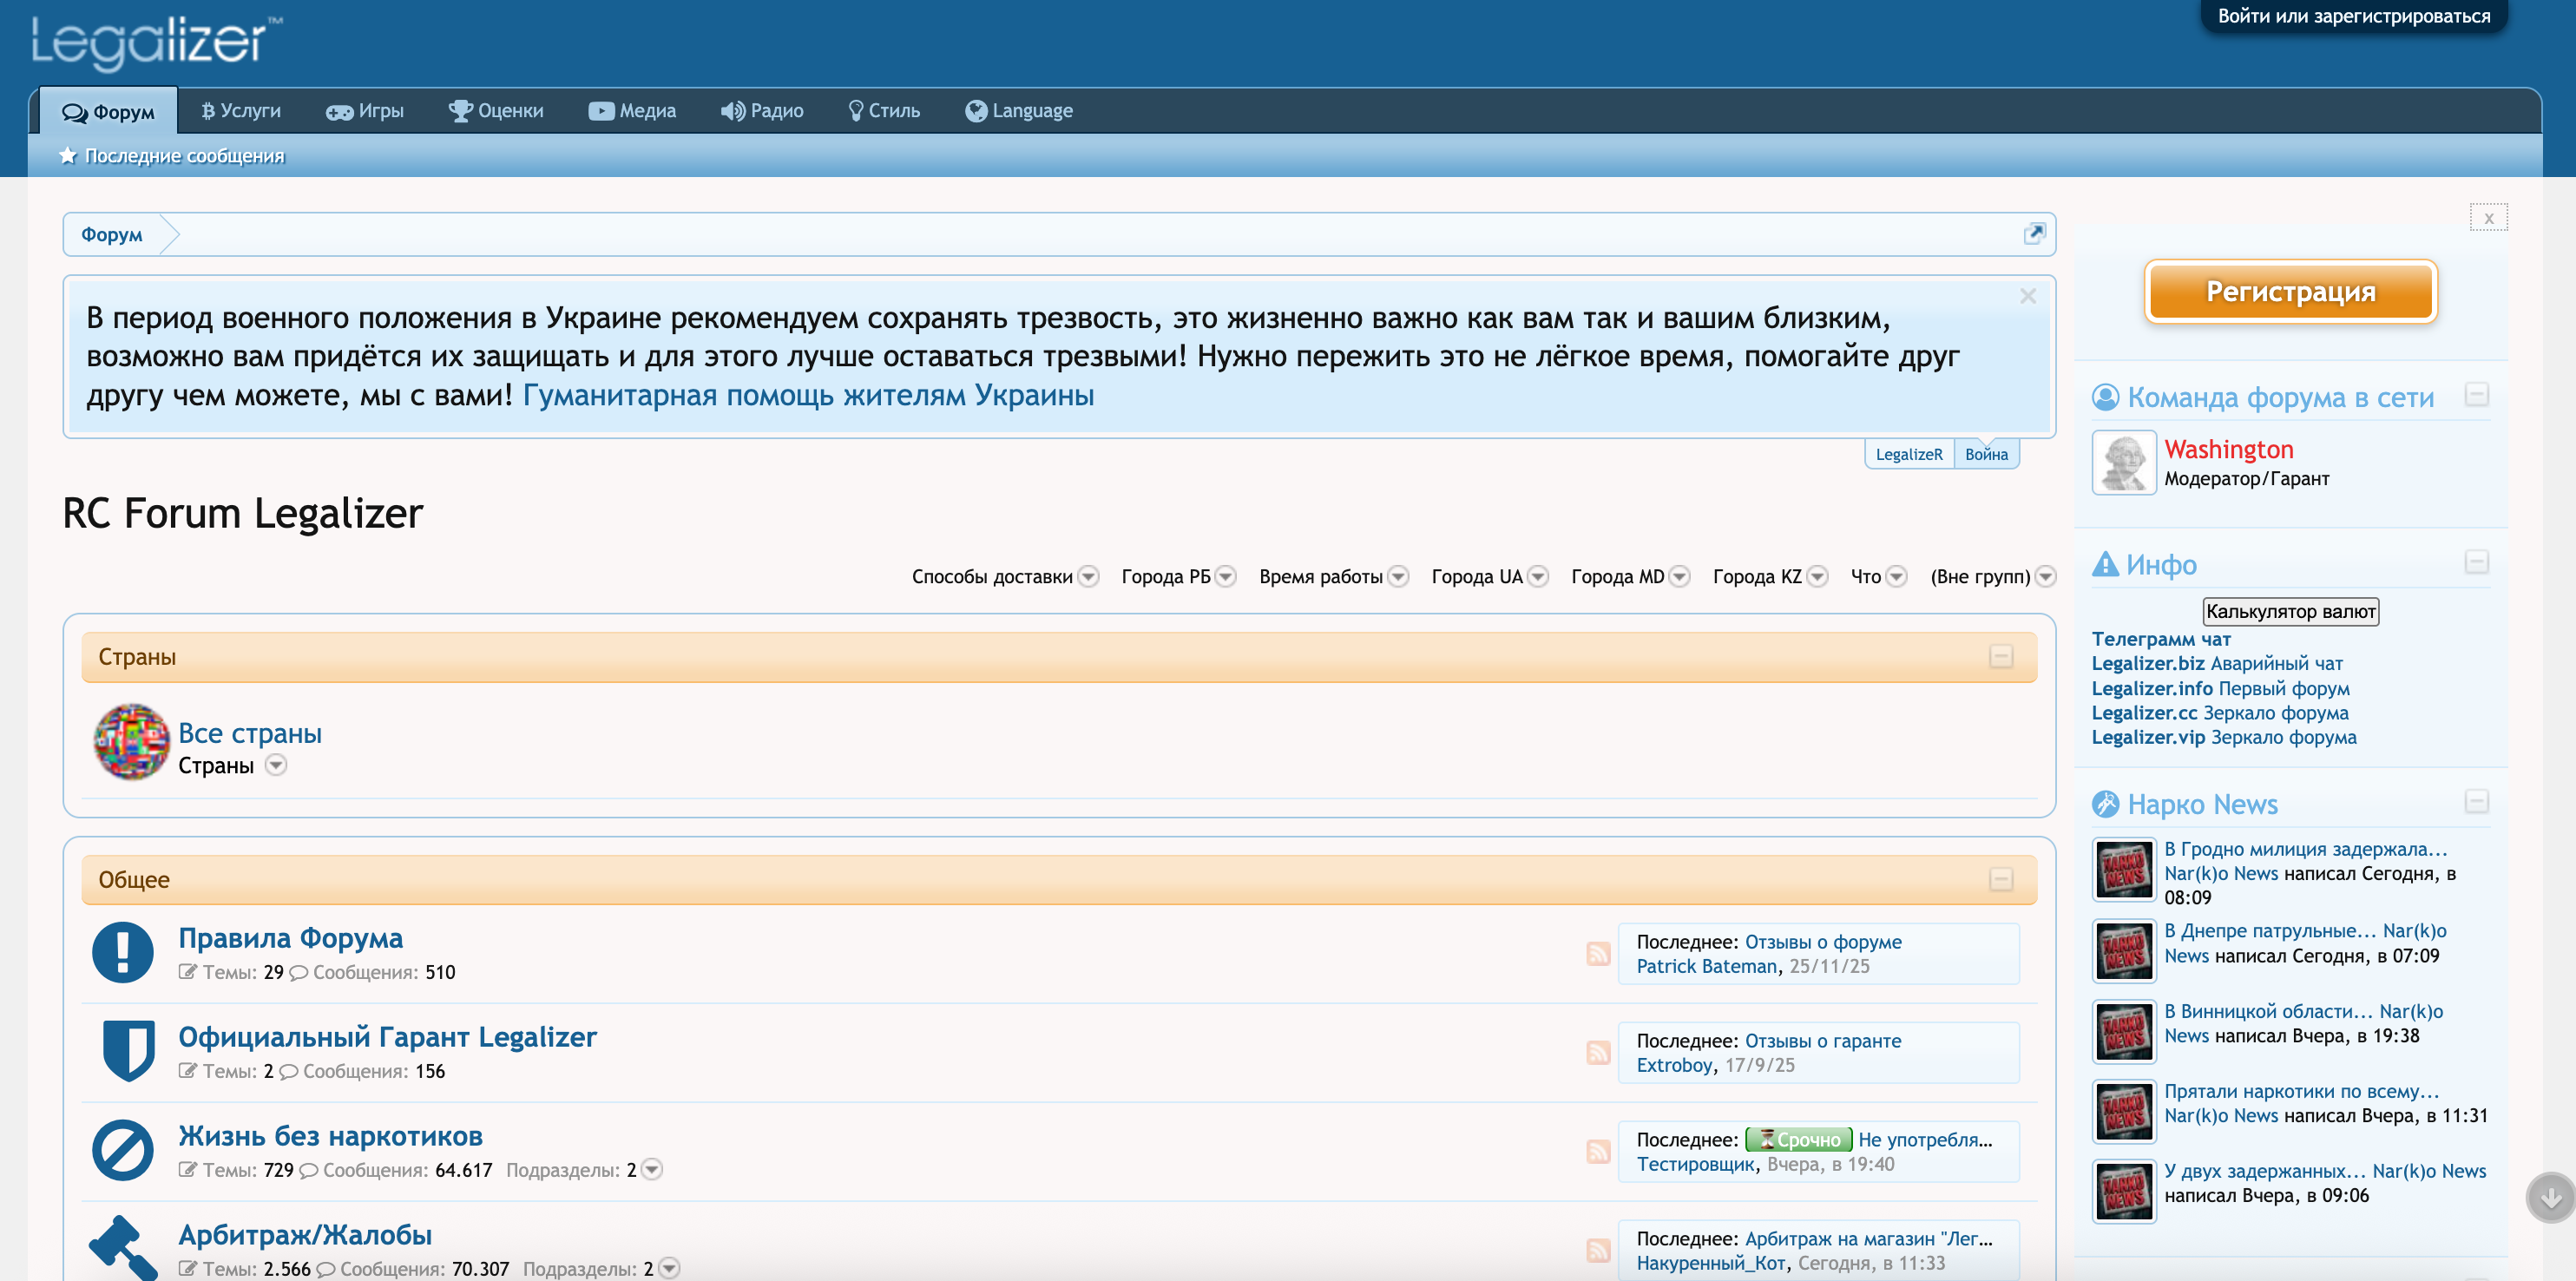The image size is (2576, 1281).
Task: Click the shield icon for Официальный Гарант
Action: [128, 1050]
